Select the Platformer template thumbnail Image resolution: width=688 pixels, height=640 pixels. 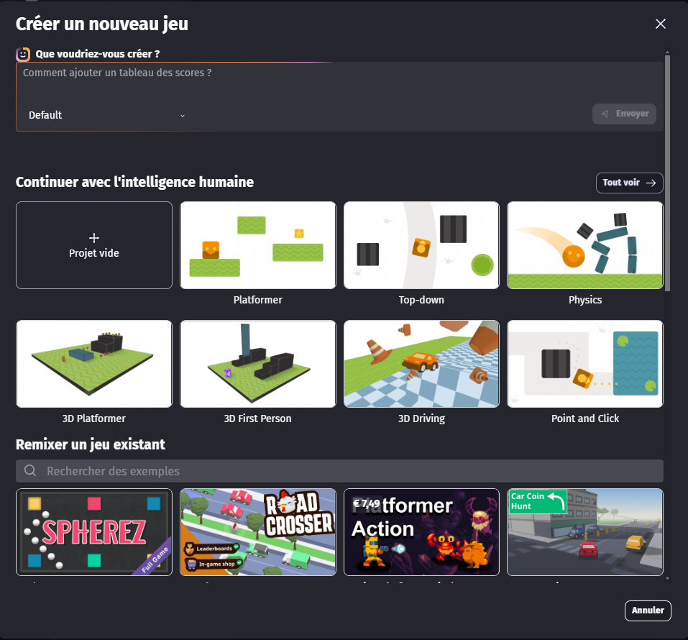coord(257,245)
